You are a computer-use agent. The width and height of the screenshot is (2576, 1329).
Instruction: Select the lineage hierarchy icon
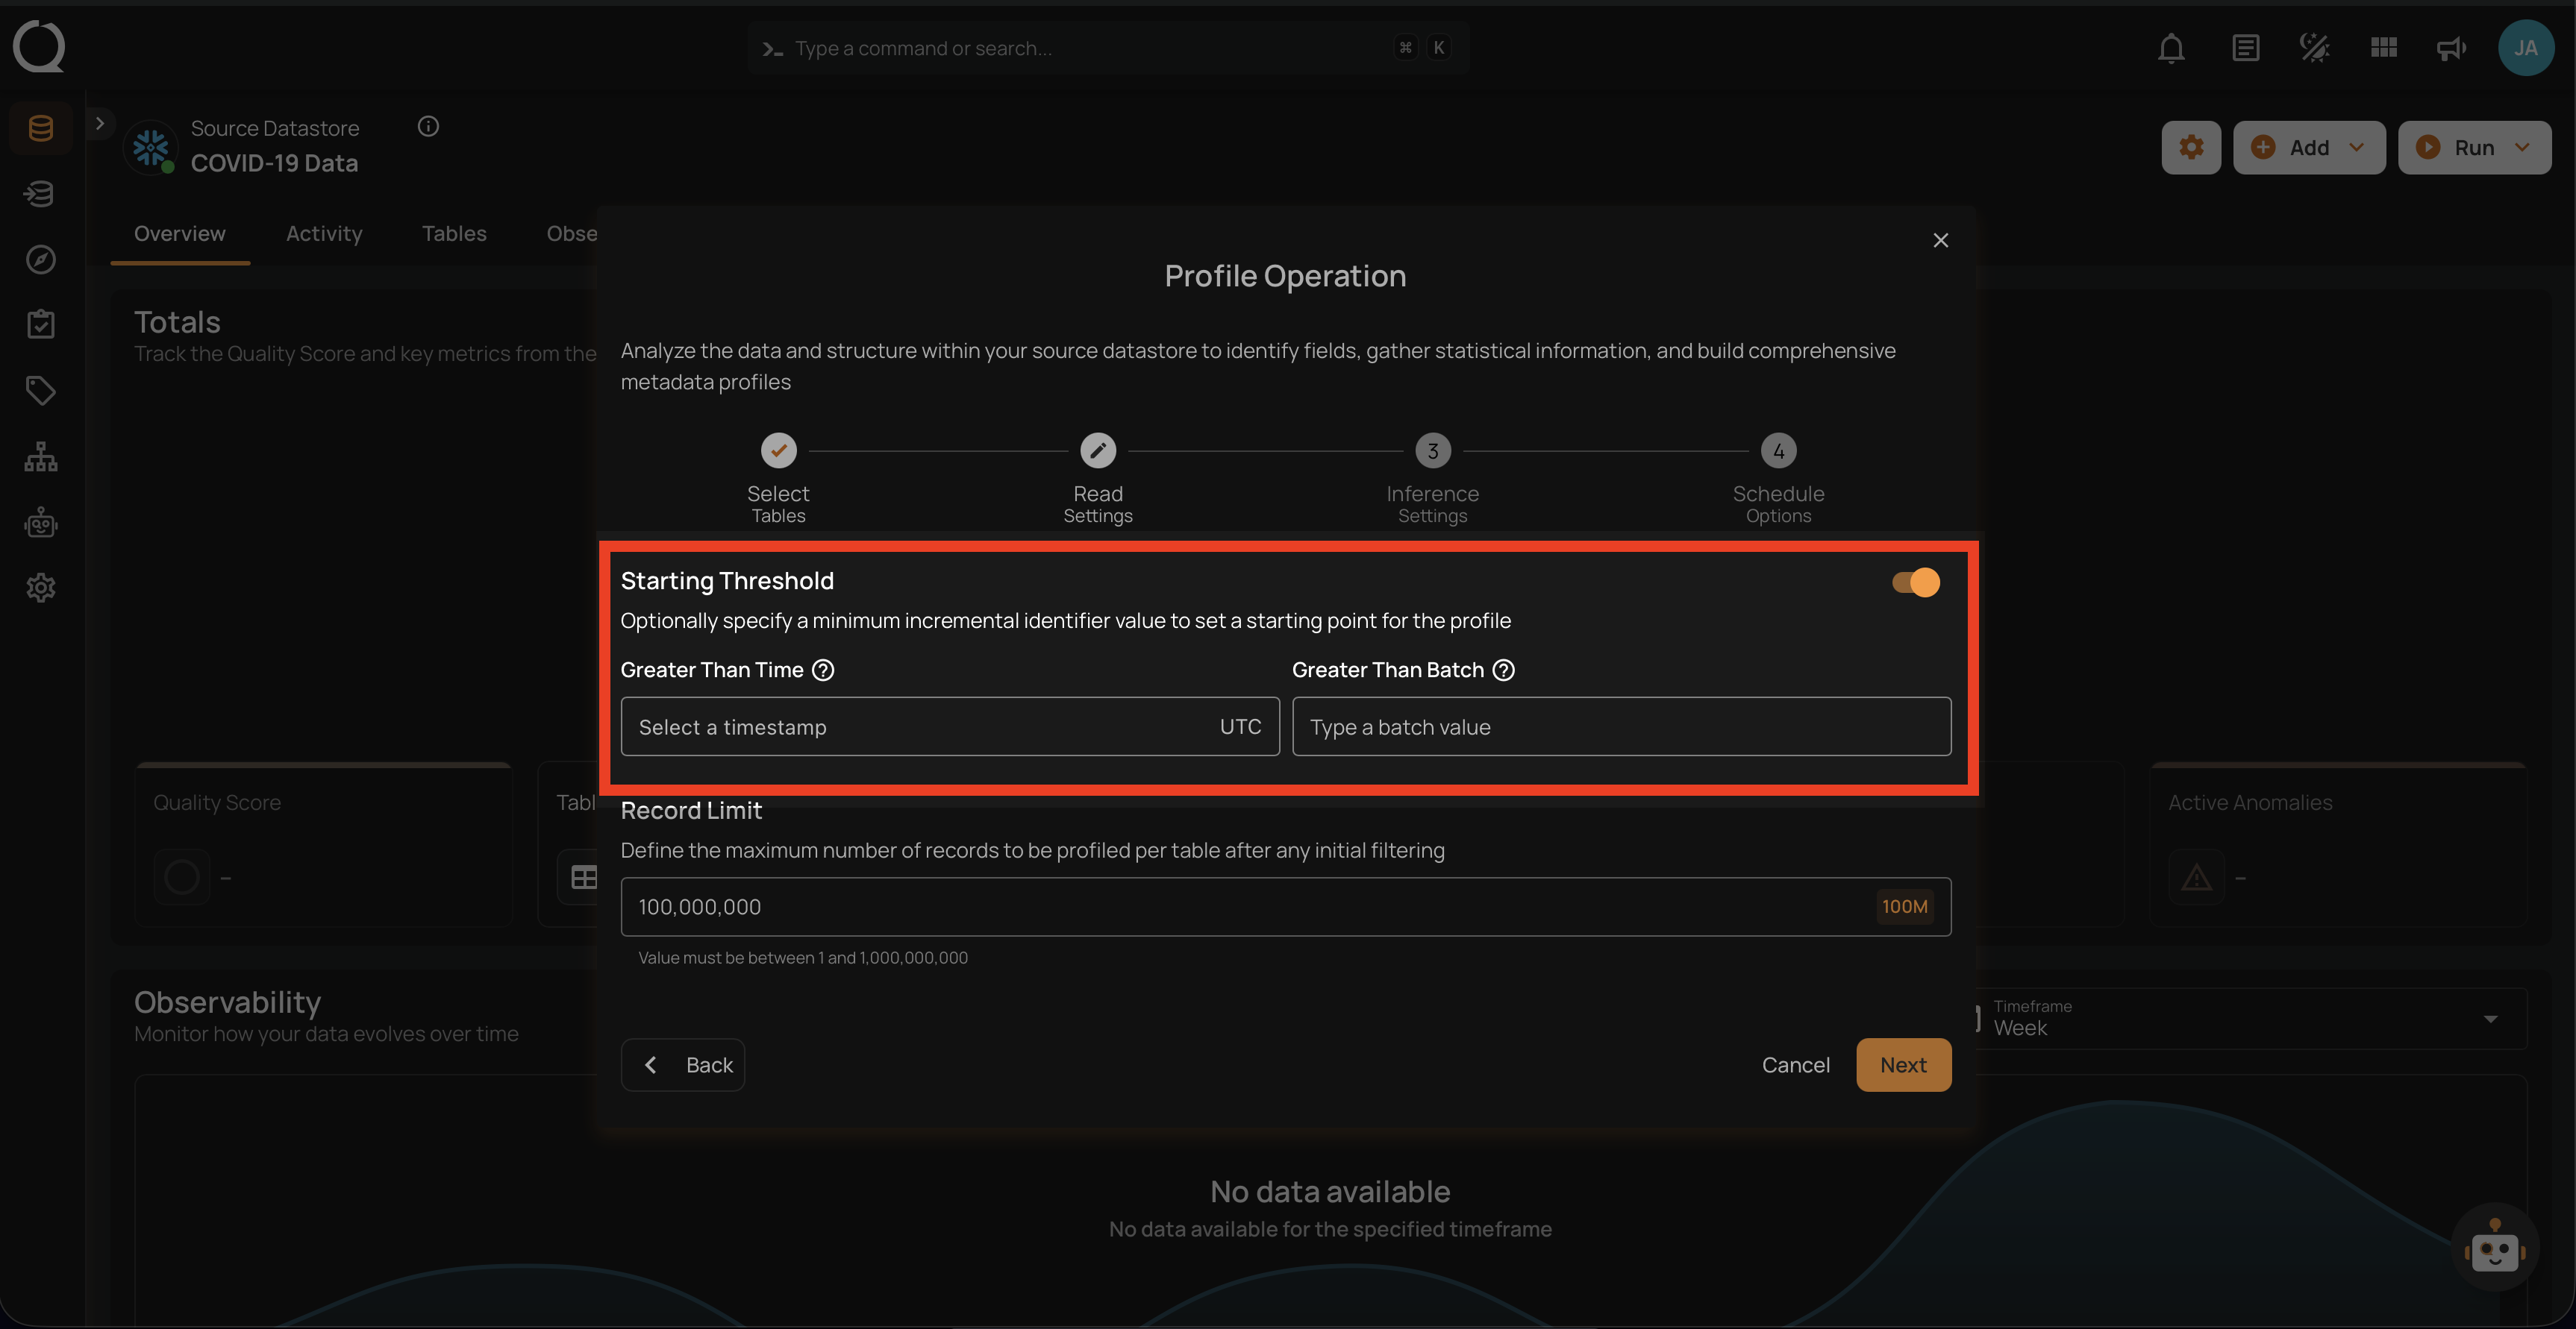tap(40, 456)
